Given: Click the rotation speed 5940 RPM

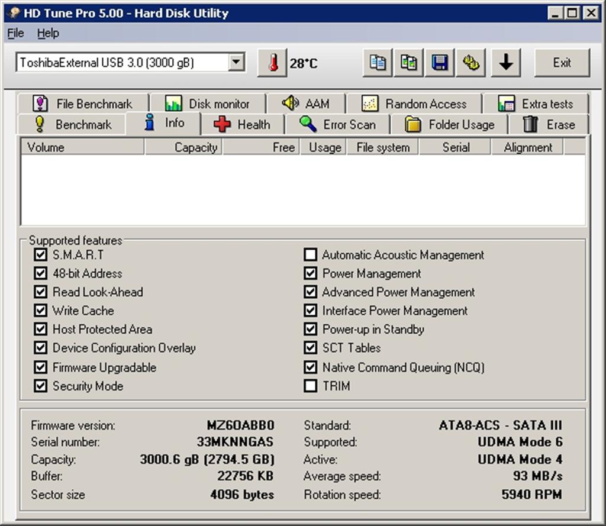Looking at the screenshot, I should click(532, 494).
